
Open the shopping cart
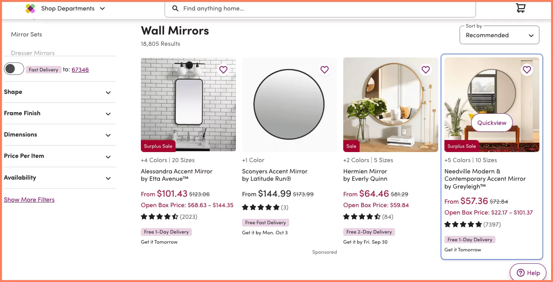pyautogui.click(x=520, y=8)
